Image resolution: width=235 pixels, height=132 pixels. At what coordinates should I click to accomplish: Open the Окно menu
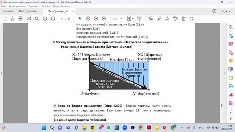pos(56,6)
